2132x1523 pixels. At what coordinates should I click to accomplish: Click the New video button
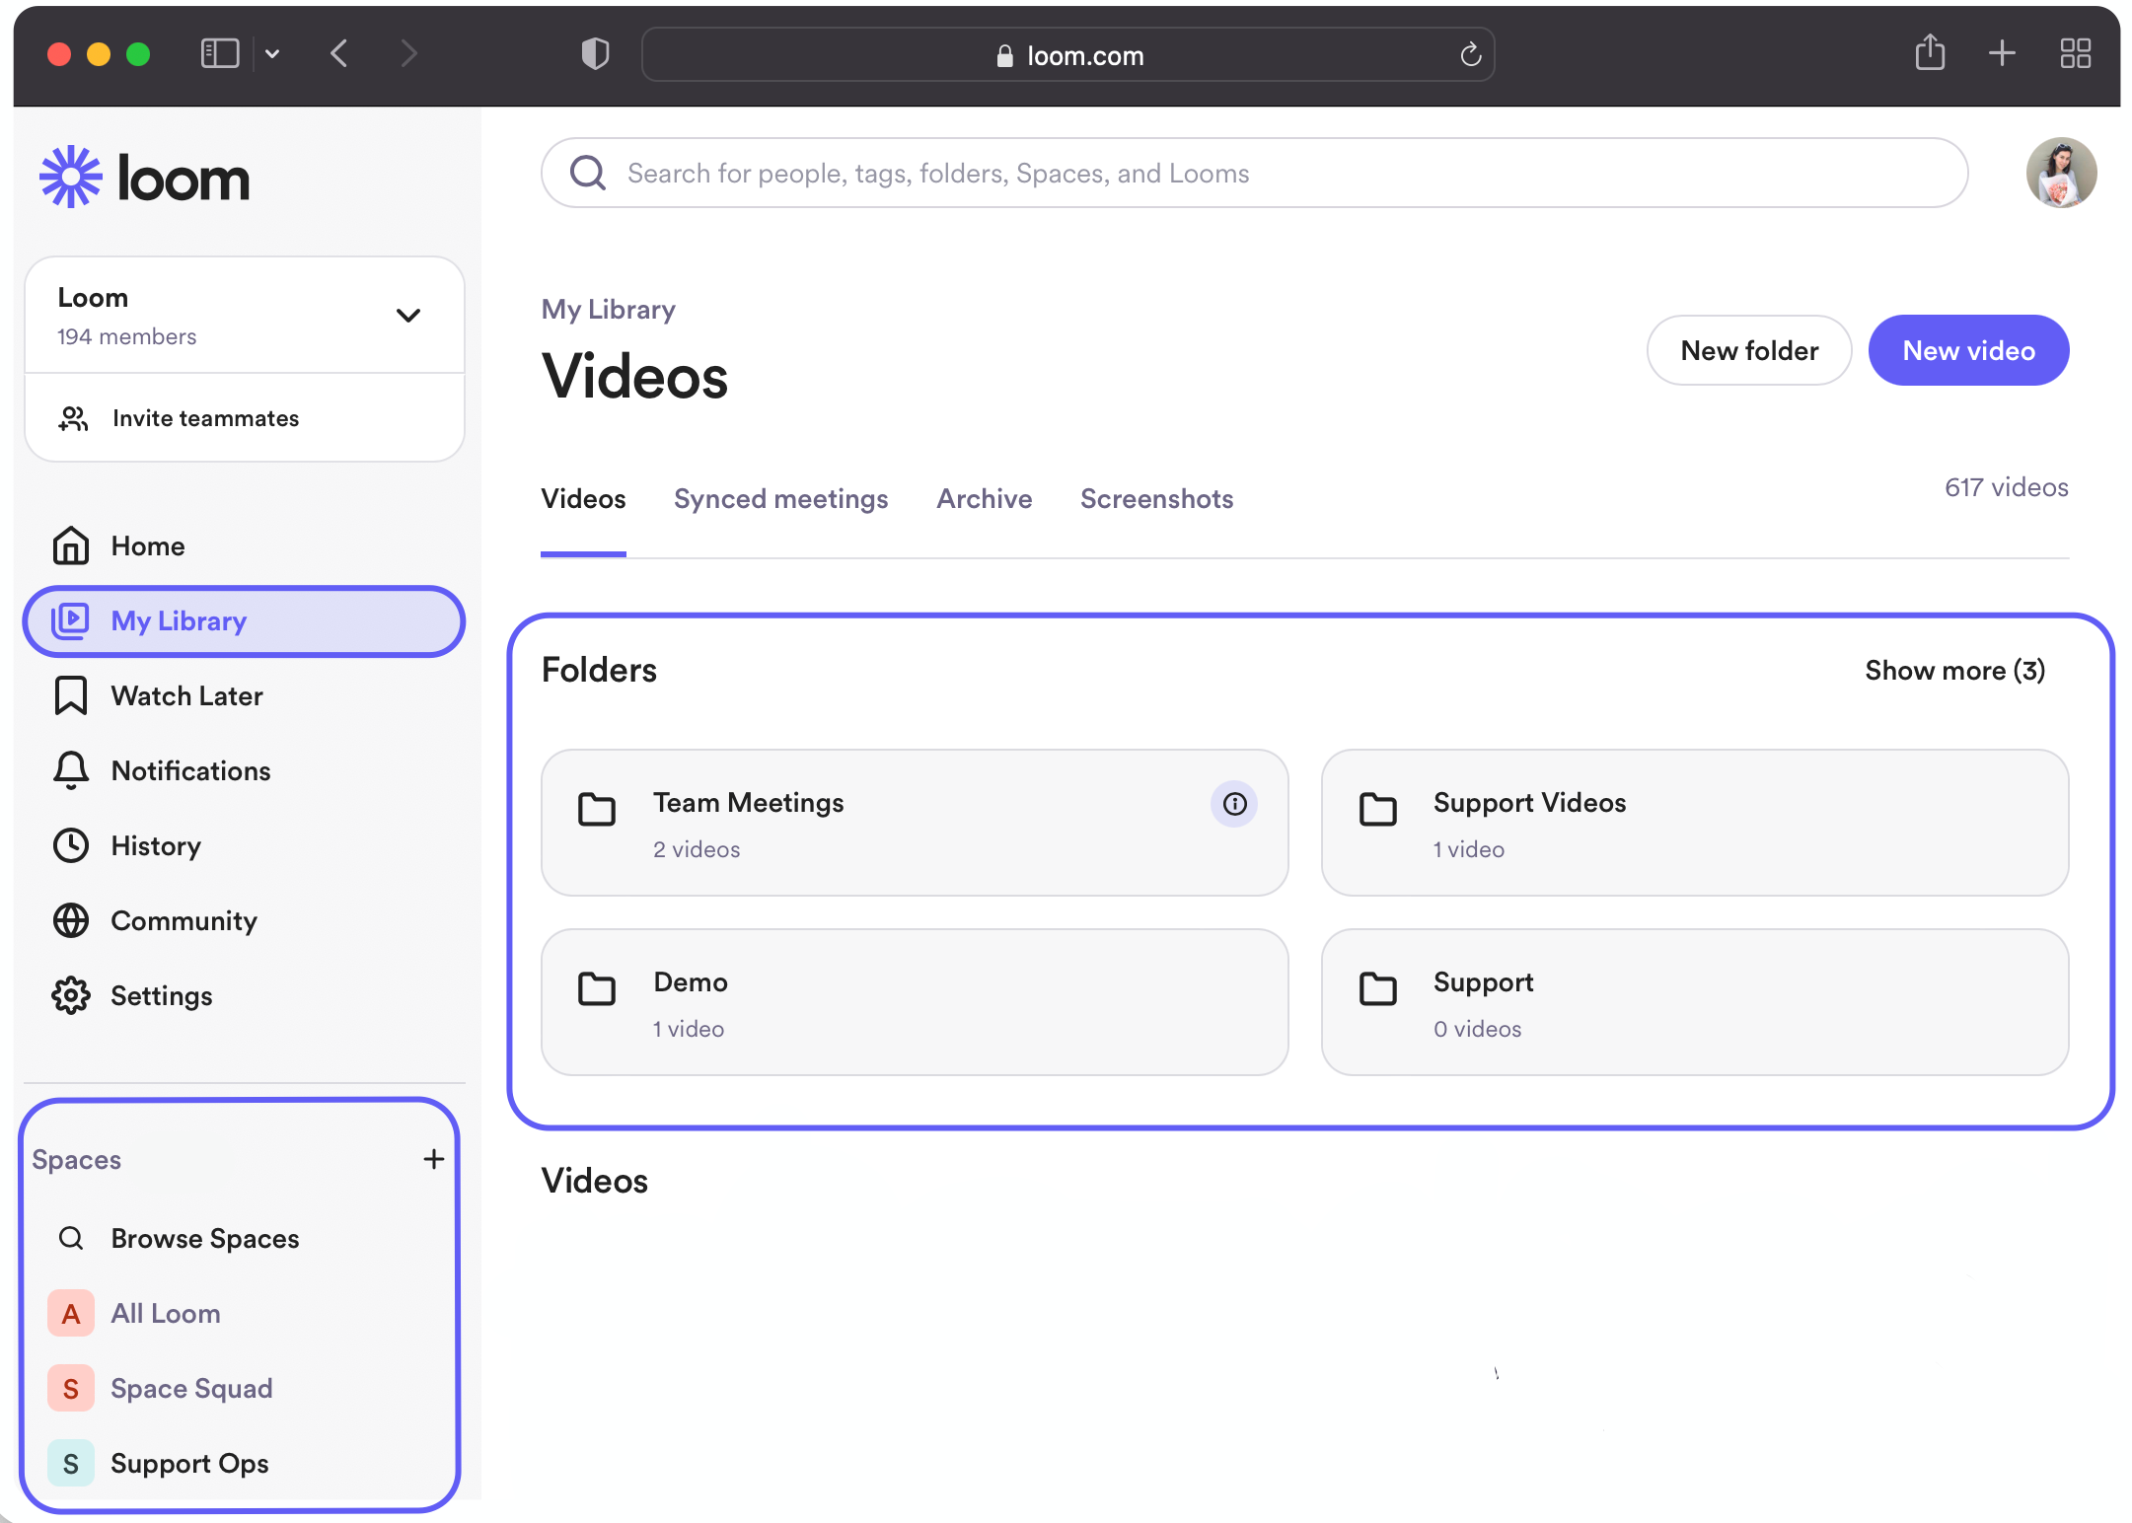click(x=1967, y=350)
